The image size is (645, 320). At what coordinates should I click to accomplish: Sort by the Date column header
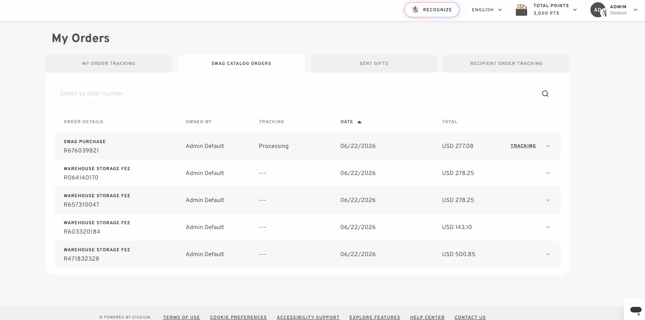point(347,122)
